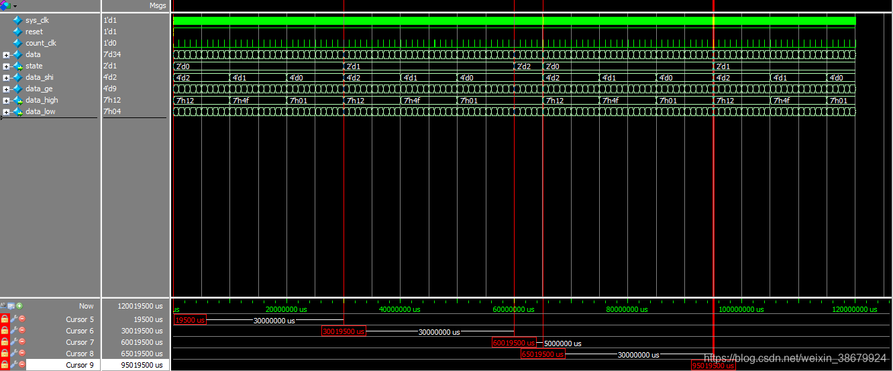Toggle the lock on Cursor 5
893x371 pixels.
click(x=5, y=319)
